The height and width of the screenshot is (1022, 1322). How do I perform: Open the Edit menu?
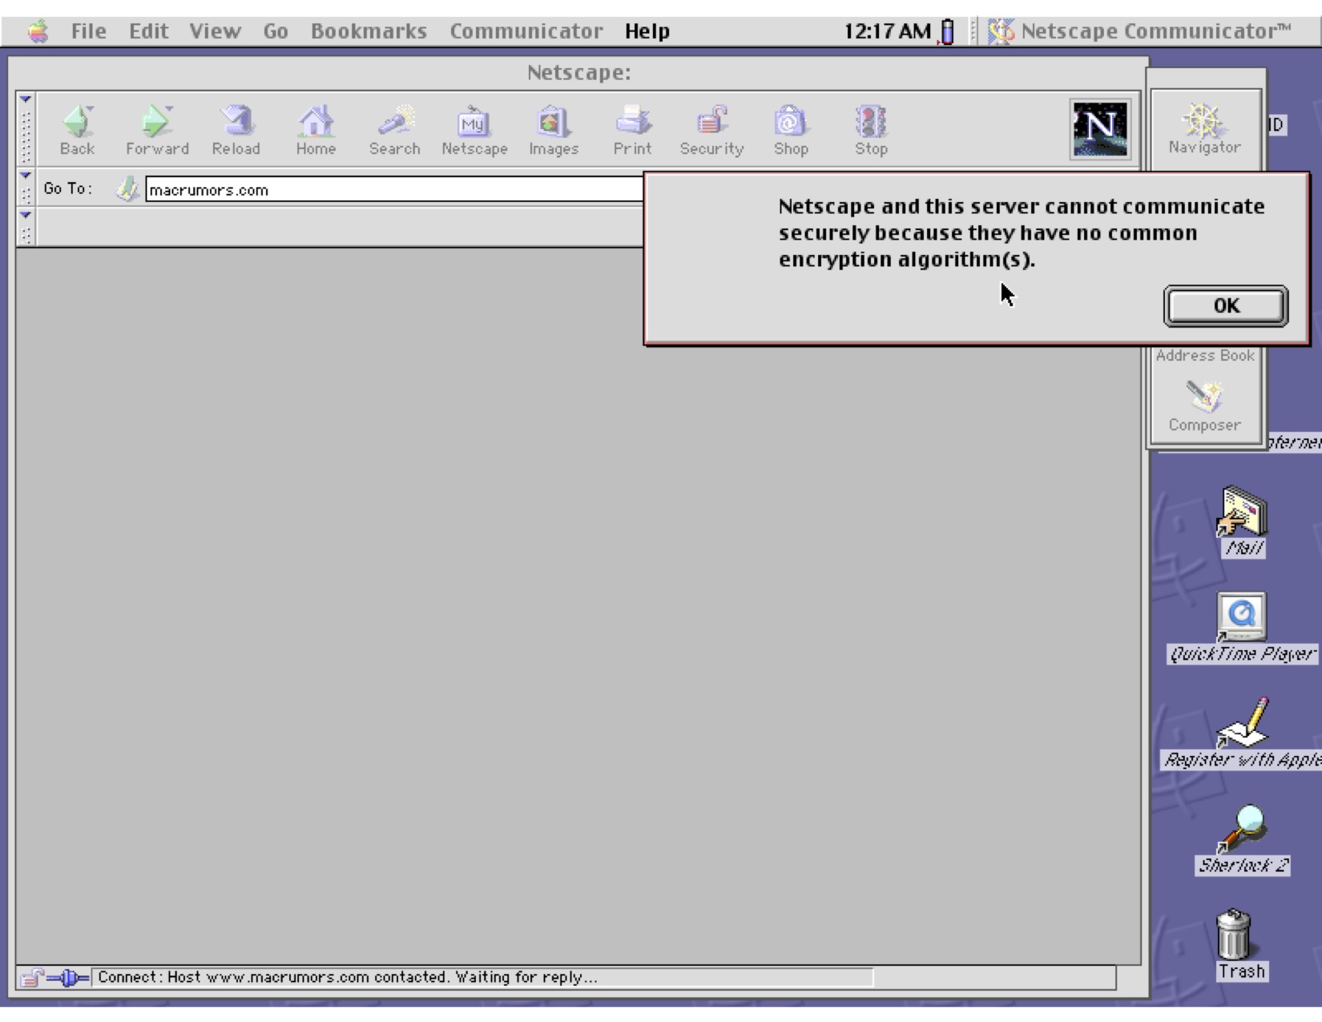click(148, 31)
